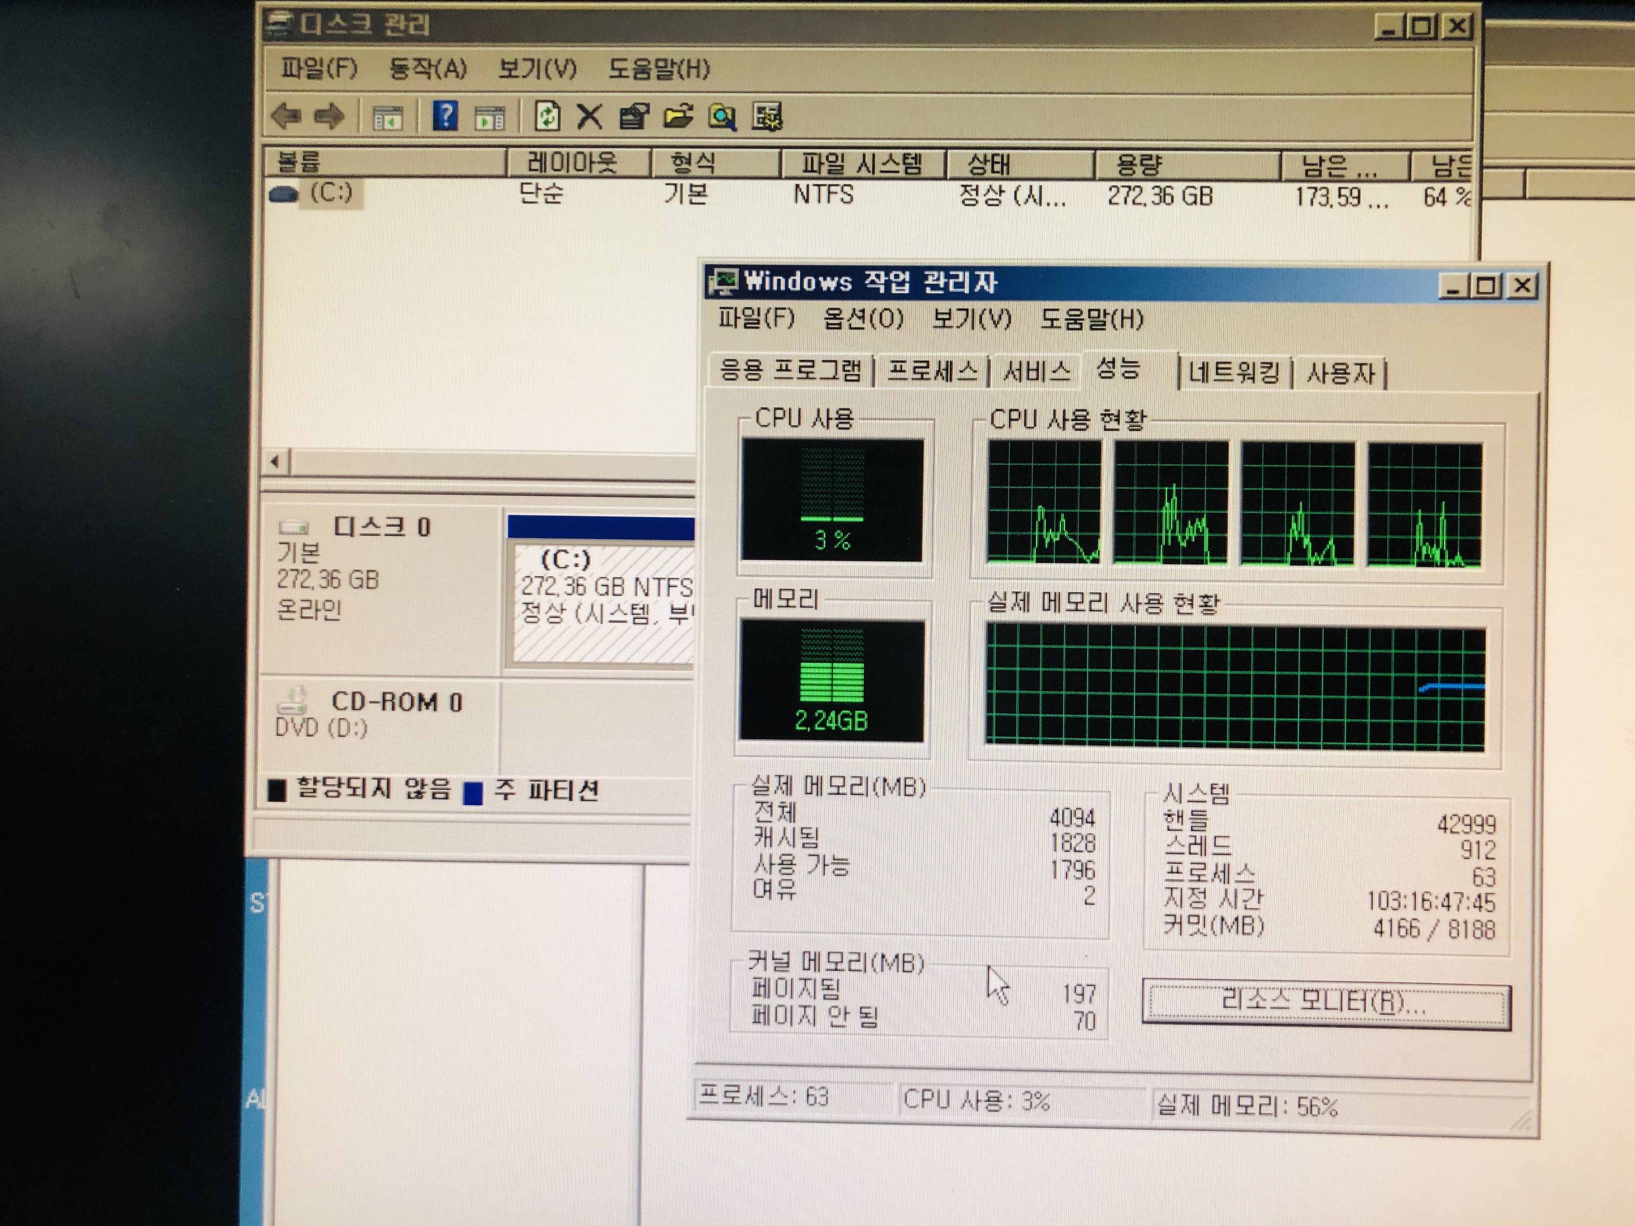Click the 파일 시스템 column header

[x=861, y=163]
